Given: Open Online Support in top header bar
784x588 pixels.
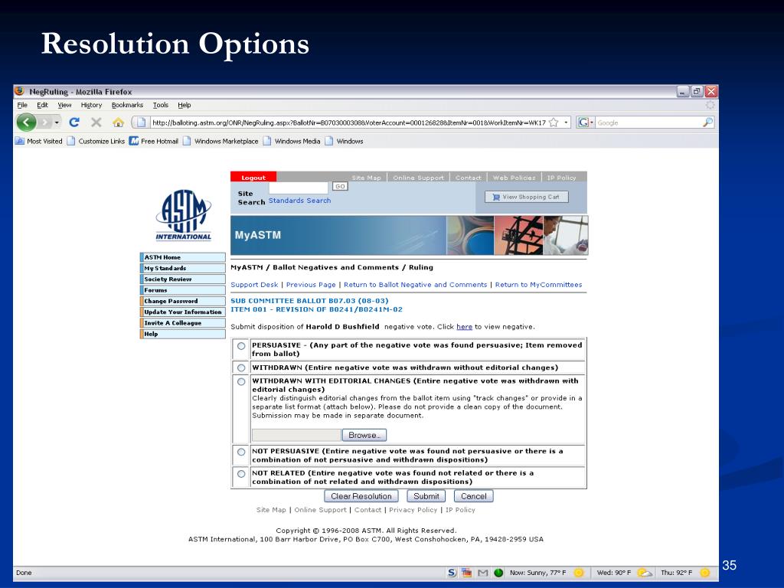Looking at the screenshot, I should click(418, 178).
